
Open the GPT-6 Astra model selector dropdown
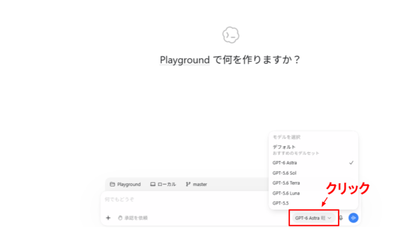[313, 218]
